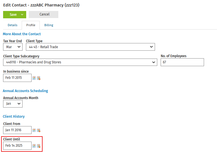Open calendar picker for Client From
This screenshot has width=217, height=154.
[34, 130]
